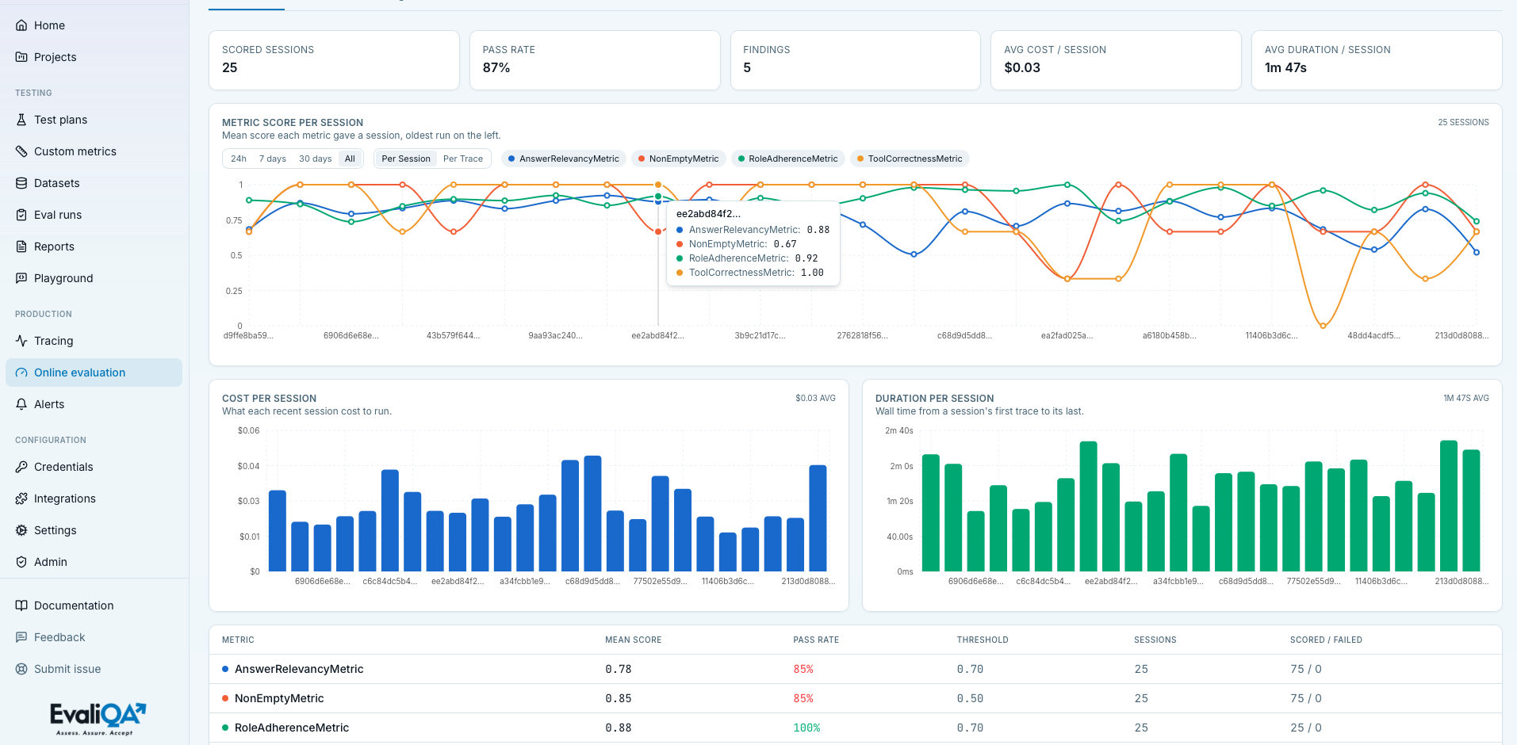This screenshot has height=745, width=1517.
Task: Click the Settings gear icon
Action: (x=21, y=530)
